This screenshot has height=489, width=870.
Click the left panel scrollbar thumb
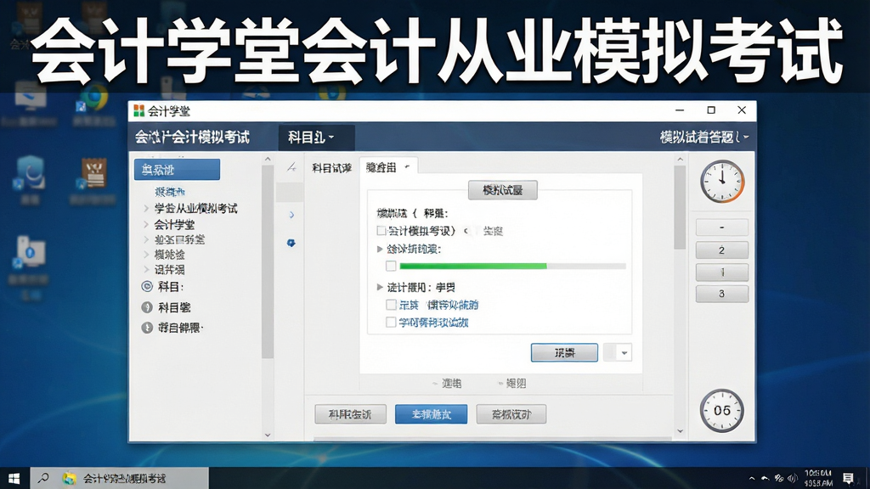[268, 262]
